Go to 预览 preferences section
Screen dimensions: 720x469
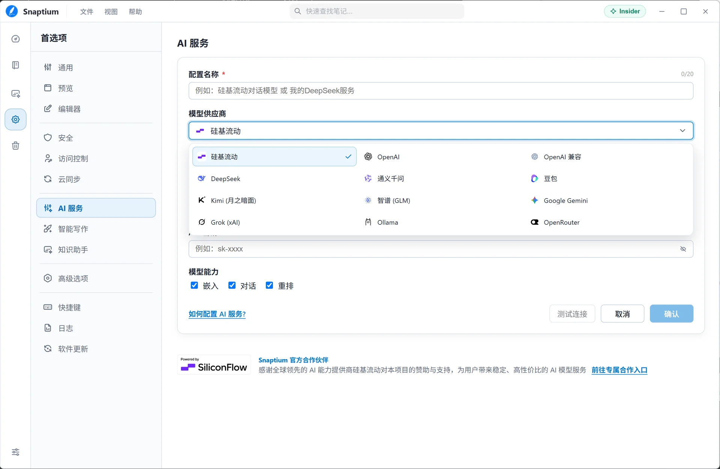click(x=96, y=88)
